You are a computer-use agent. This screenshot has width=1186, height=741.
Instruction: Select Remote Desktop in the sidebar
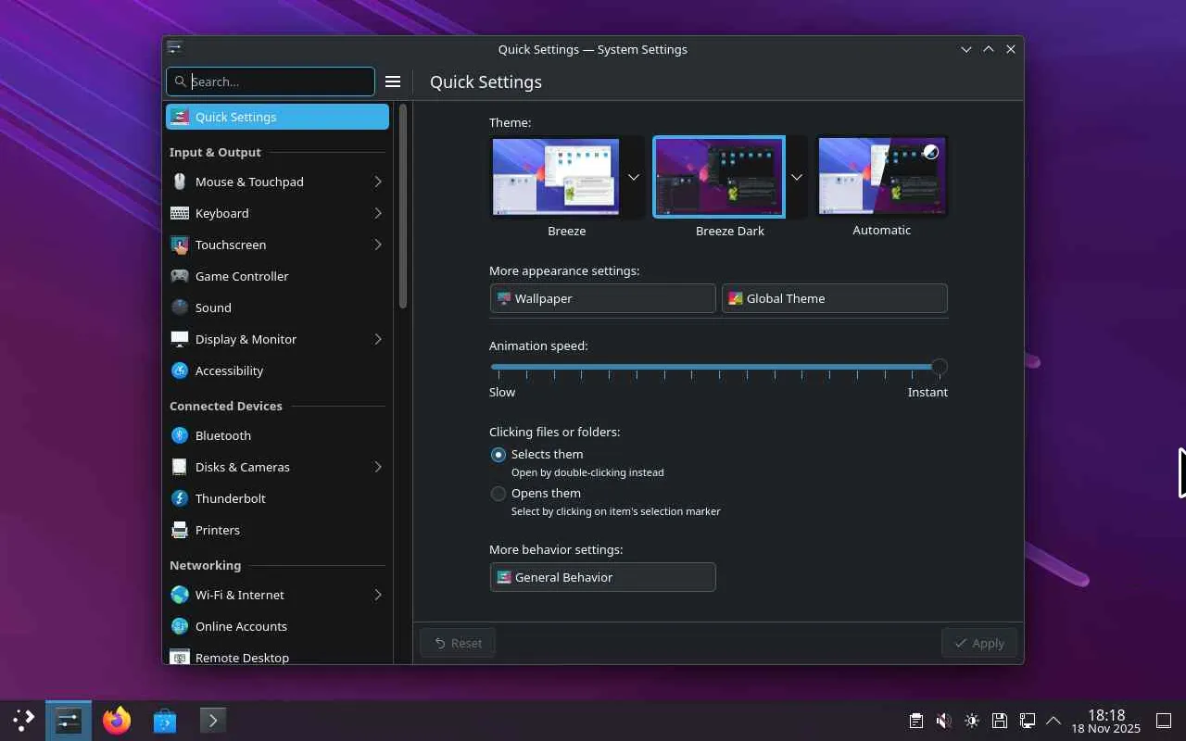coord(277,656)
